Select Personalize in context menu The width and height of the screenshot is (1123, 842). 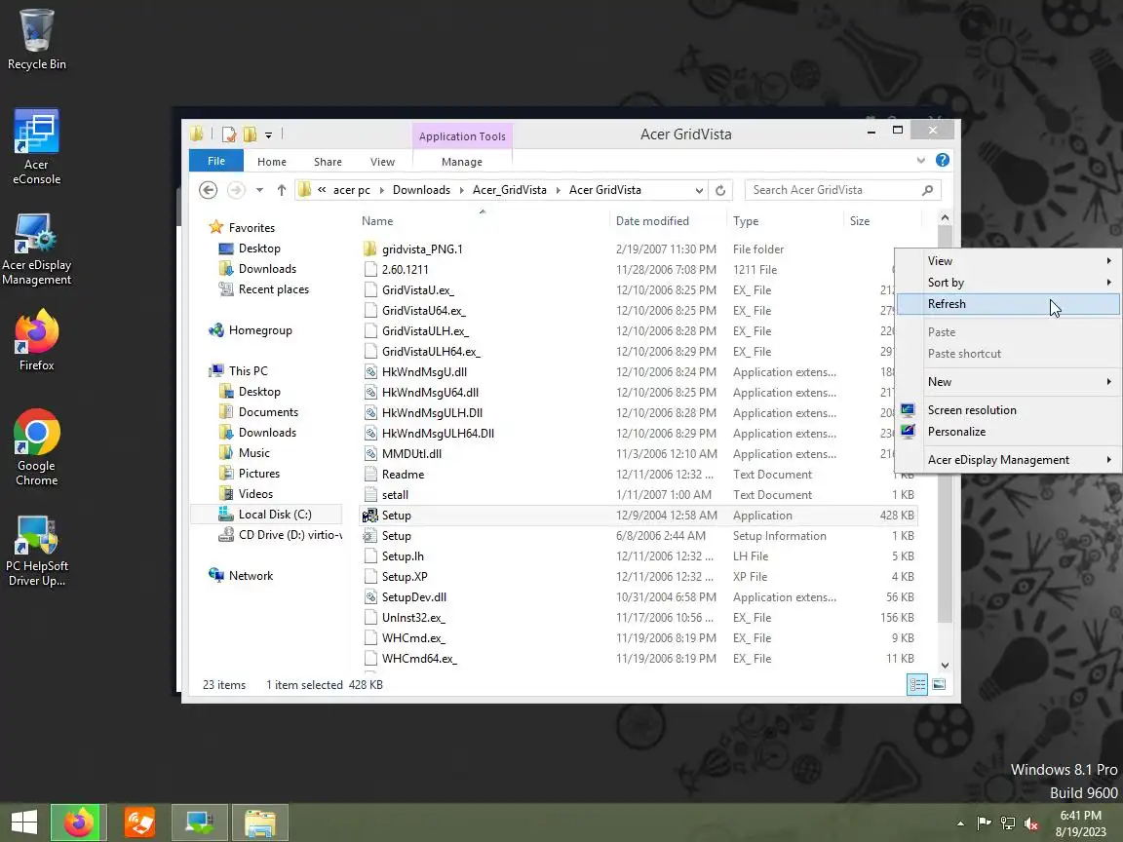coord(1008,432)
